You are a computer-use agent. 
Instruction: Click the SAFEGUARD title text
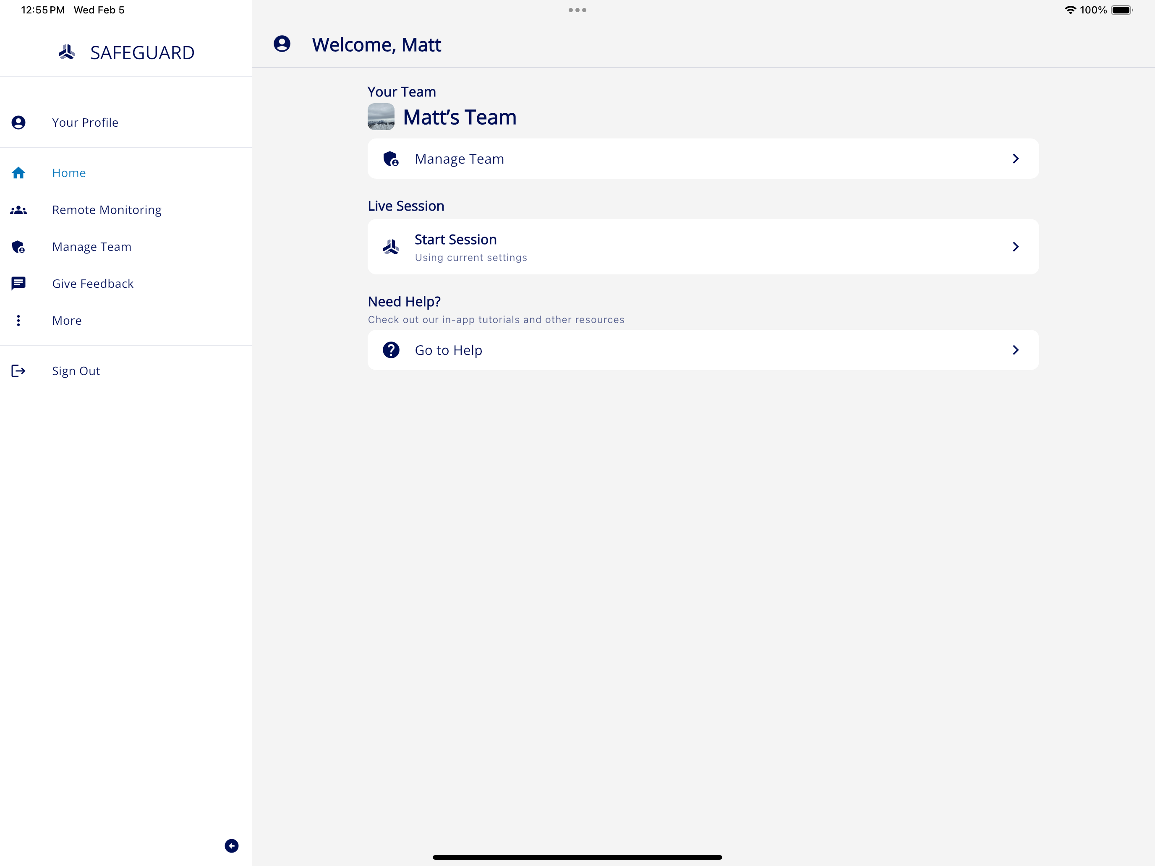point(142,53)
